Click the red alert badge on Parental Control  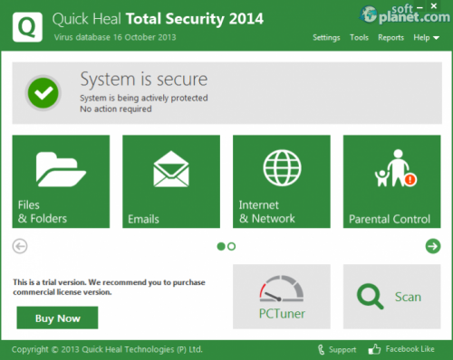(x=410, y=180)
